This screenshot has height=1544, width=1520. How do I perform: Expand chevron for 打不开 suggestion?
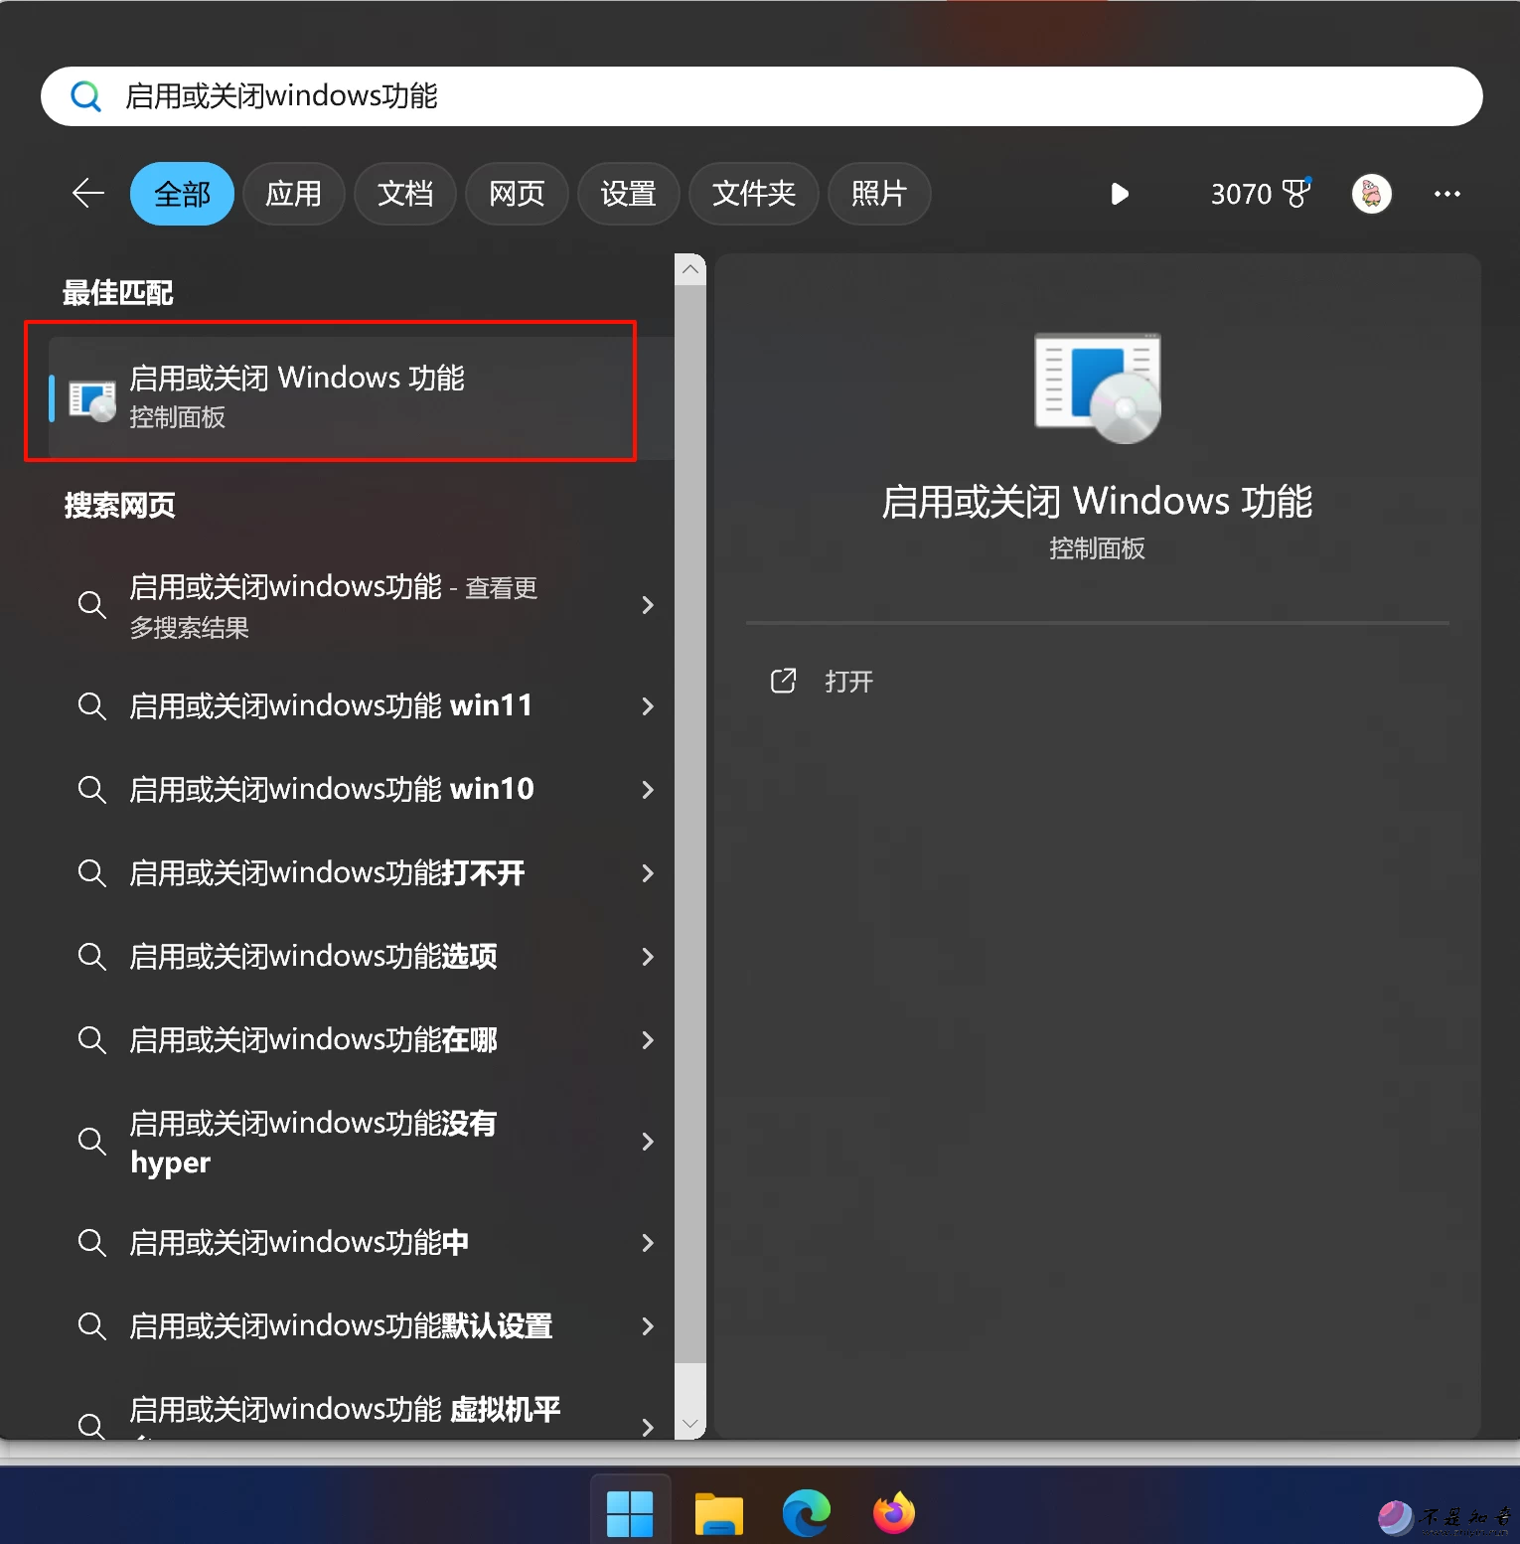pyautogui.click(x=648, y=873)
